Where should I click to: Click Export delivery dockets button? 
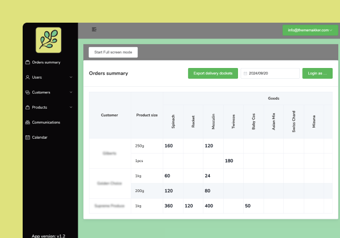(x=213, y=73)
